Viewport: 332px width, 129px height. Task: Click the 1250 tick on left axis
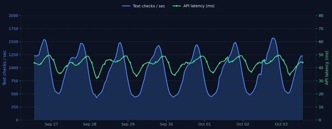[14, 55]
